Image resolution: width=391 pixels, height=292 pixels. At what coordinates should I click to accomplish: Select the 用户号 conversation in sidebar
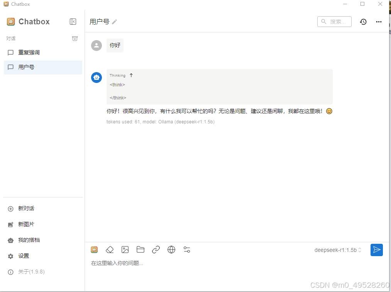pos(43,67)
